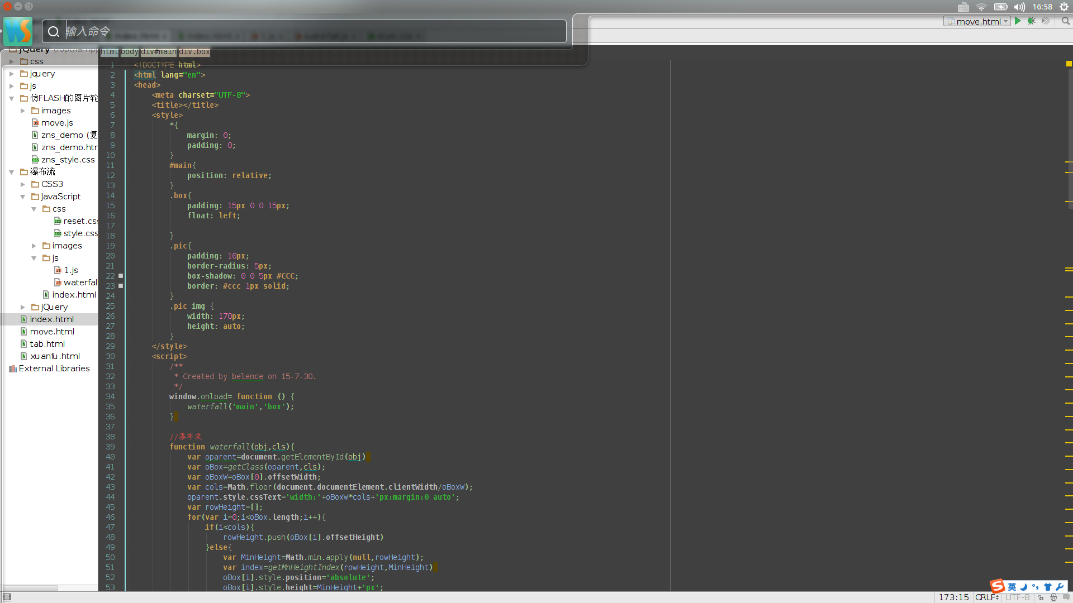The width and height of the screenshot is (1073, 603).
Task: Toggle 英 language mode in Sogou bar
Action: (x=1012, y=587)
